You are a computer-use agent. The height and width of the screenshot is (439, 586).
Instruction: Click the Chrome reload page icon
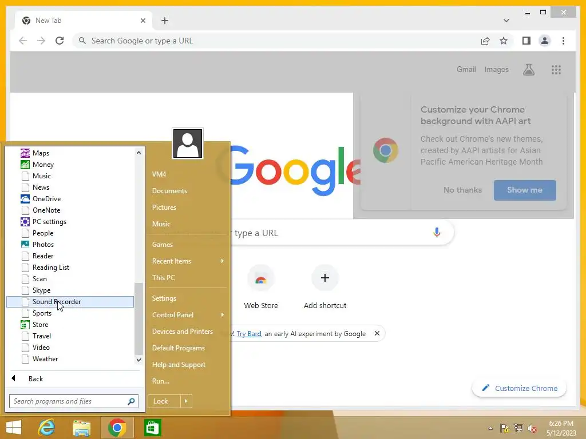(60, 41)
